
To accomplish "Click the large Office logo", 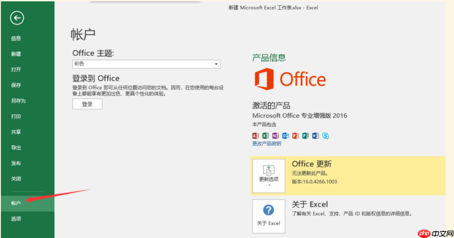I will (290, 79).
